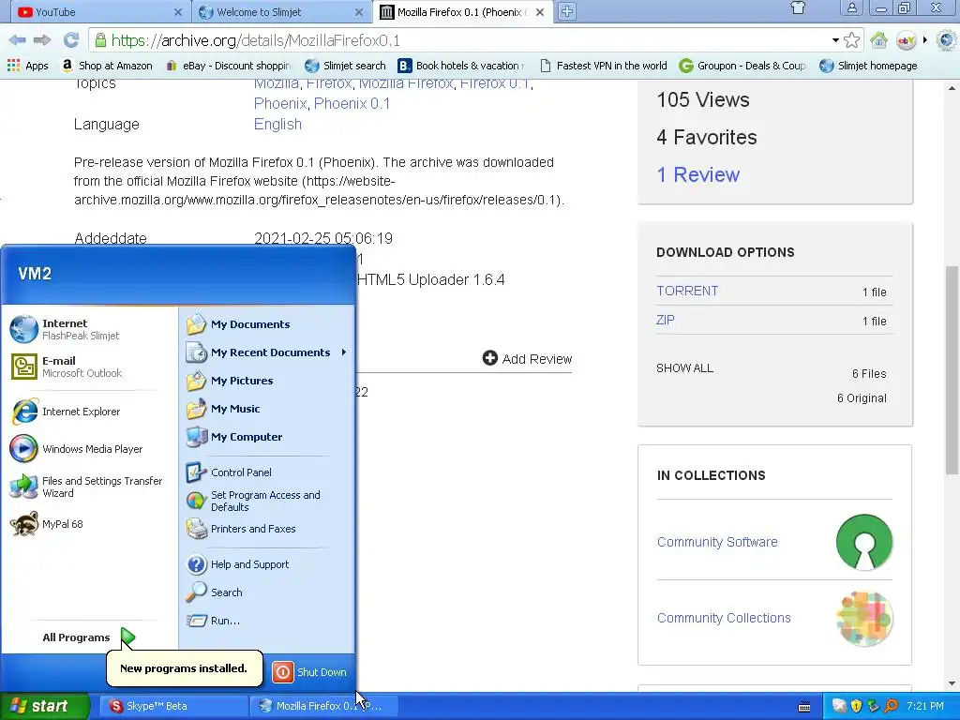The width and height of the screenshot is (960, 720).
Task: Click the Community Collections colorful thumbnail
Action: pyautogui.click(x=863, y=619)
